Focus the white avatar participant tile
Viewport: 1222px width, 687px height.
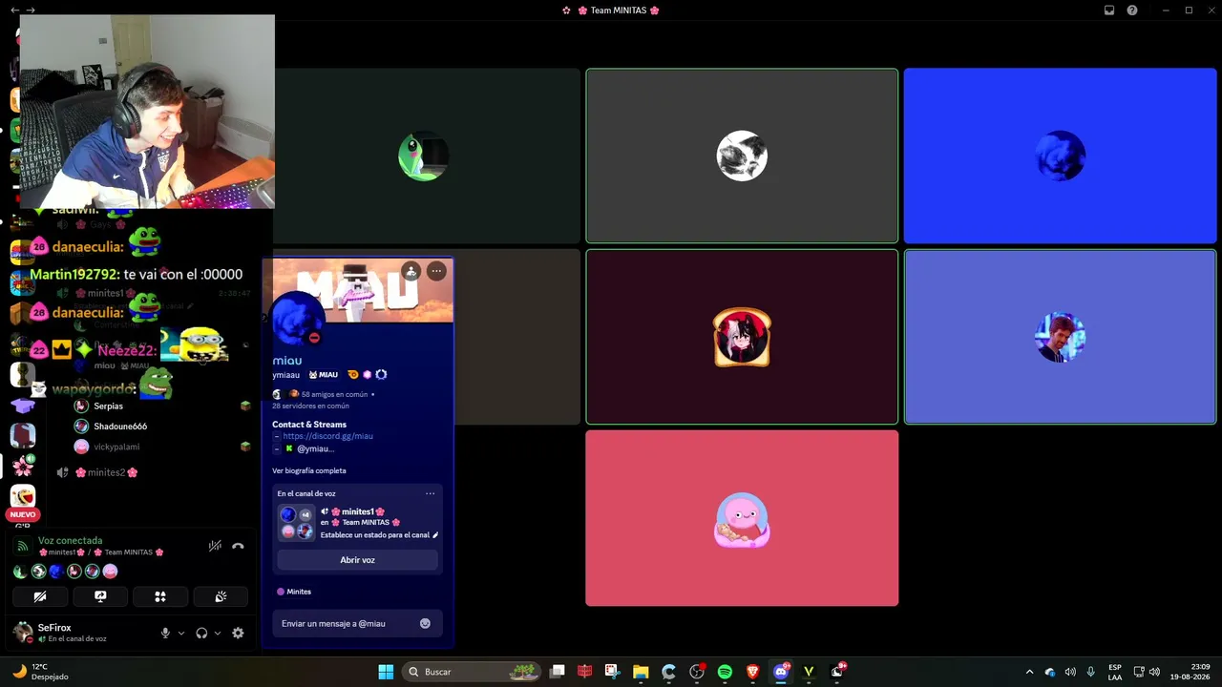(x=742, y=156)
